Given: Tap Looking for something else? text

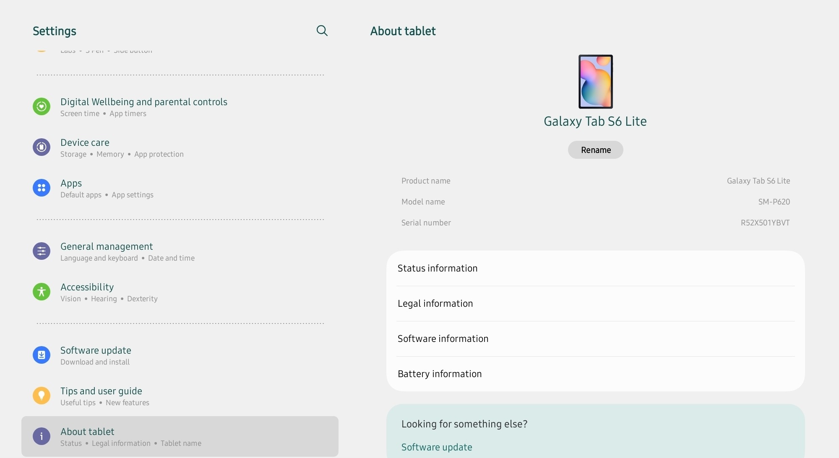Looking at the screenshot, I should [464, 424].
